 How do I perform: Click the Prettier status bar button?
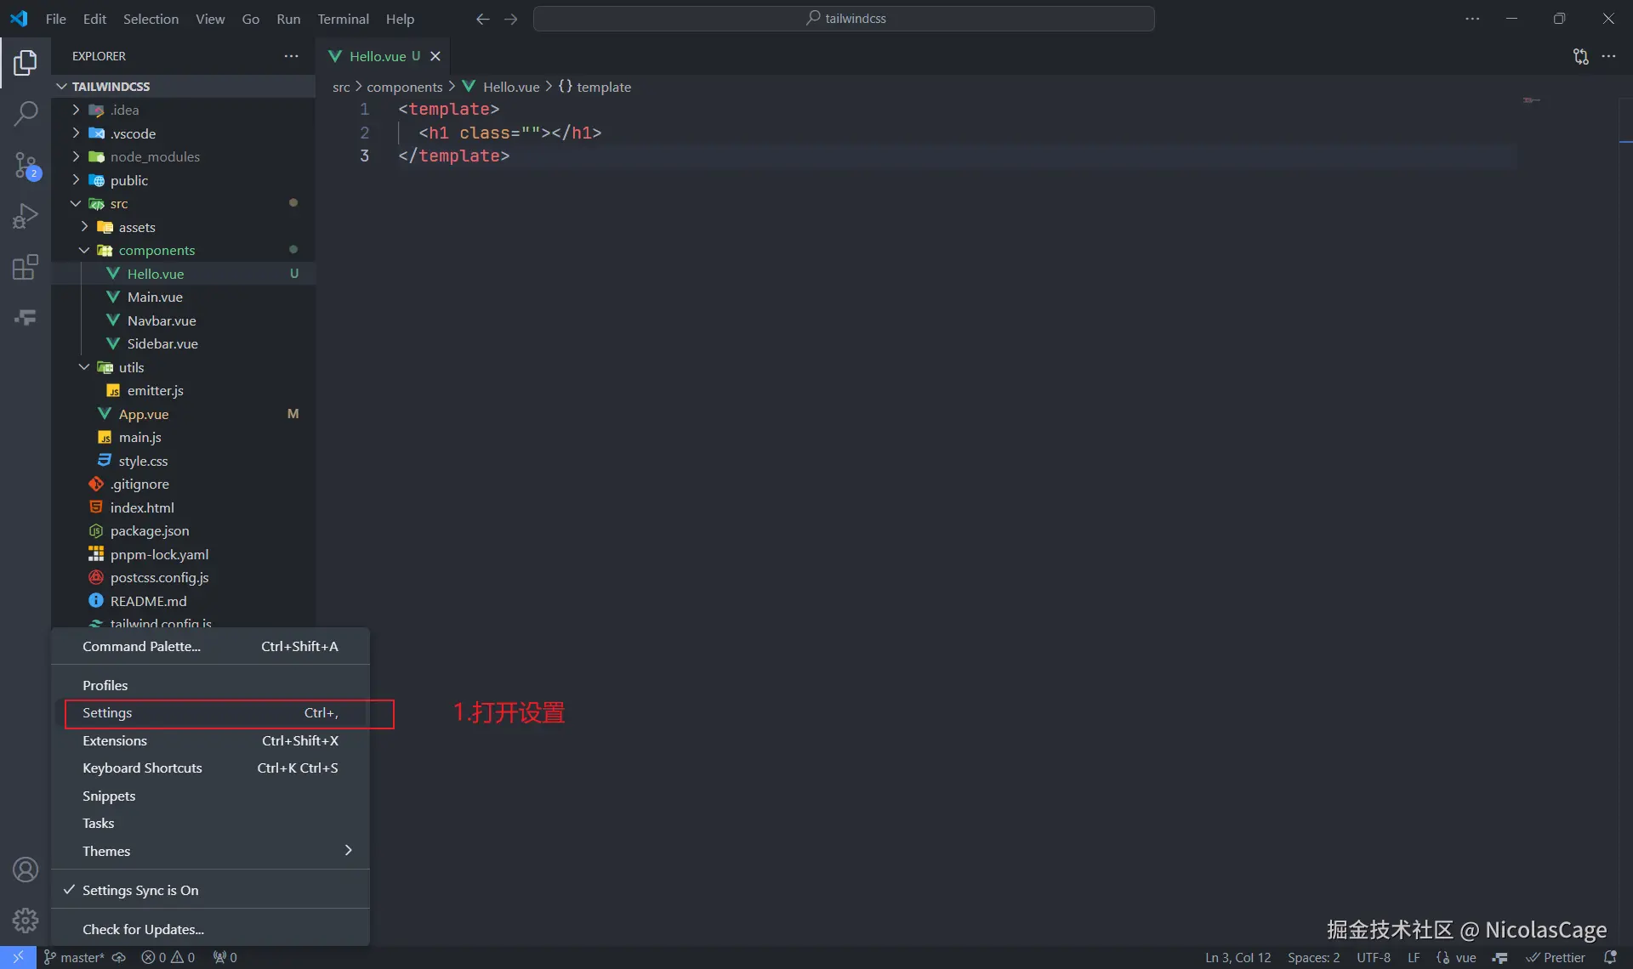[x=1556, y=957]
